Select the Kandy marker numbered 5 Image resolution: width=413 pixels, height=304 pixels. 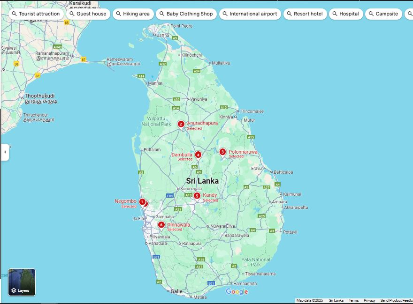[x=197, y=196]
